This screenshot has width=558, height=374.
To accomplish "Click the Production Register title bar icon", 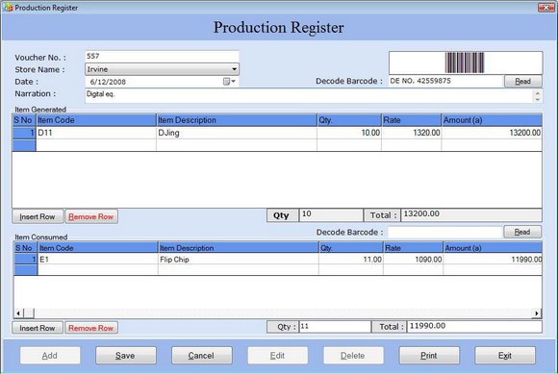I will (x=8, y=8).
